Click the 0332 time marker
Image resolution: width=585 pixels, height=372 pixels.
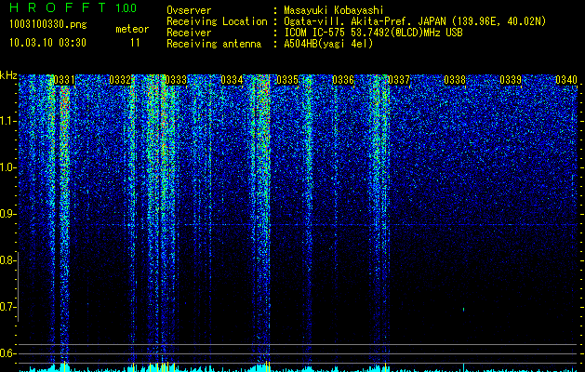(120, 80)
